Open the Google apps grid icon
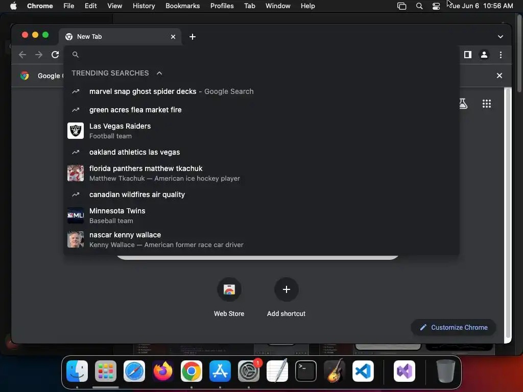This screenshot has height=392, width=523. click(x=487, y=104)
